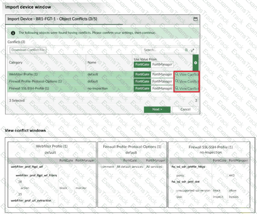
Task: Maximize the Import Device dialog window icon
Action: click(x=195, y=19)
